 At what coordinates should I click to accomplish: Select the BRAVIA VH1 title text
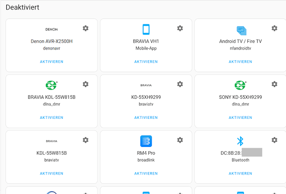(x=146, y=41)
